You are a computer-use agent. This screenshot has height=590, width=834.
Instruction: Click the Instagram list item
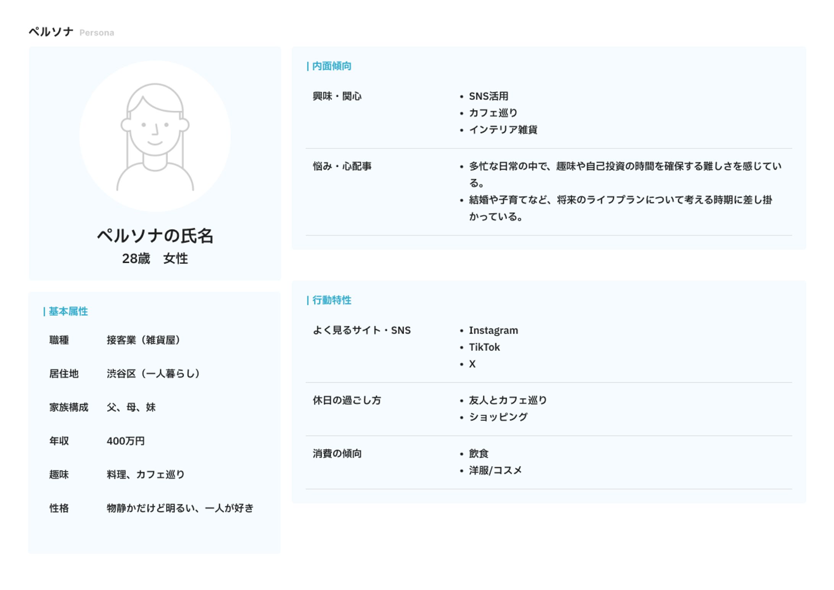click(493, 330)
